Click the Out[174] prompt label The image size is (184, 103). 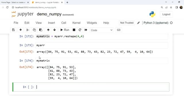tap(27, 67)
